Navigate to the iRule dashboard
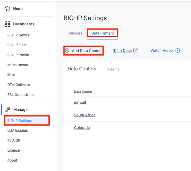Screen dimensions: 191x171 click(x=11, y=75)
